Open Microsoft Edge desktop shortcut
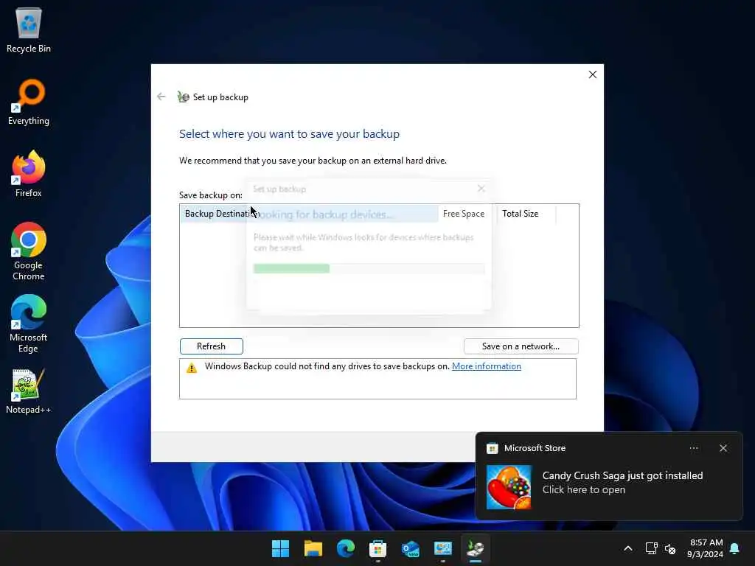The width and height of the screenshot is (755, 566). (x=29, y=324)
